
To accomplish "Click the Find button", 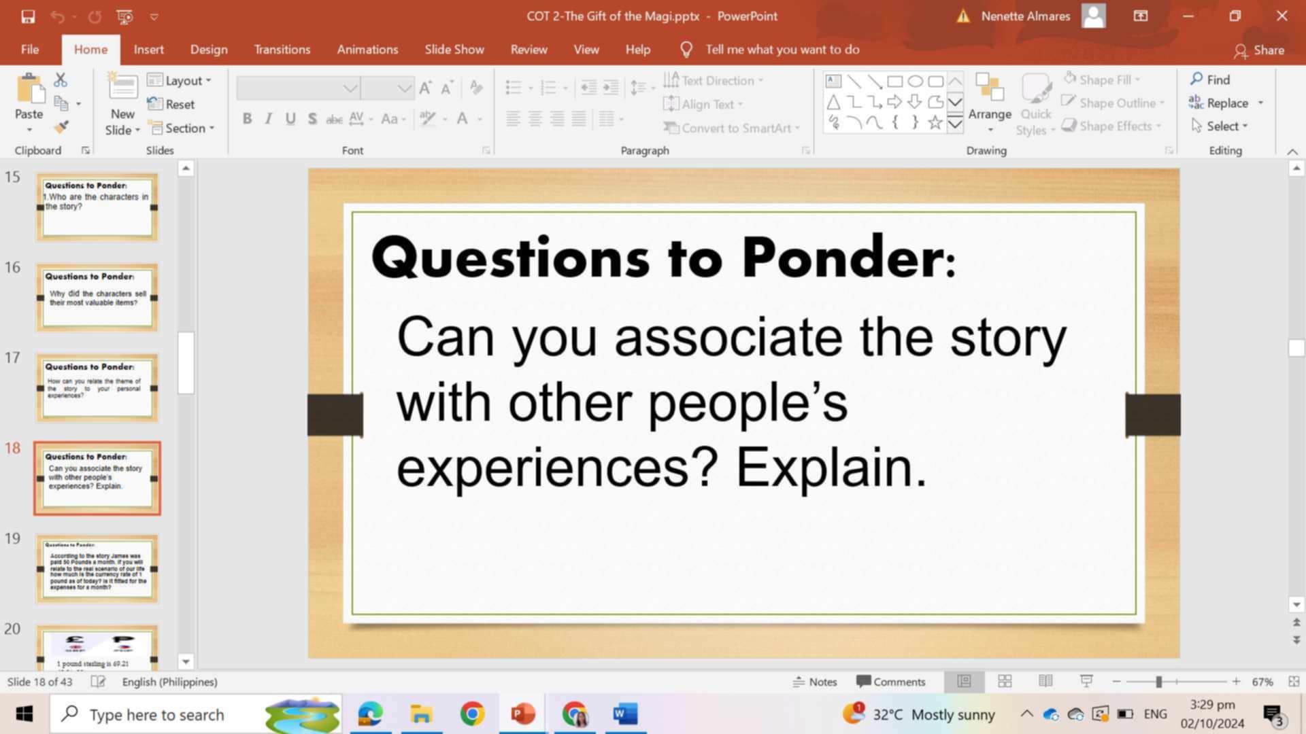I will 1210,80.
